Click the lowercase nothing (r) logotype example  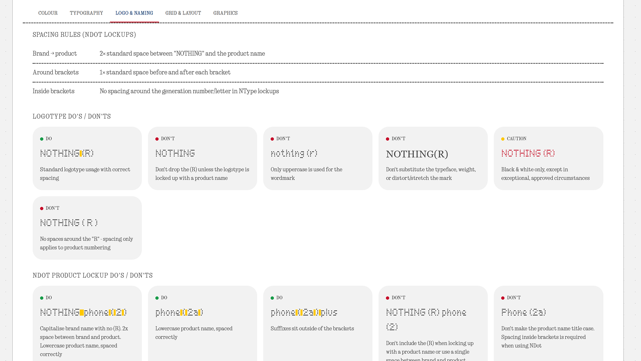(294, 153)
